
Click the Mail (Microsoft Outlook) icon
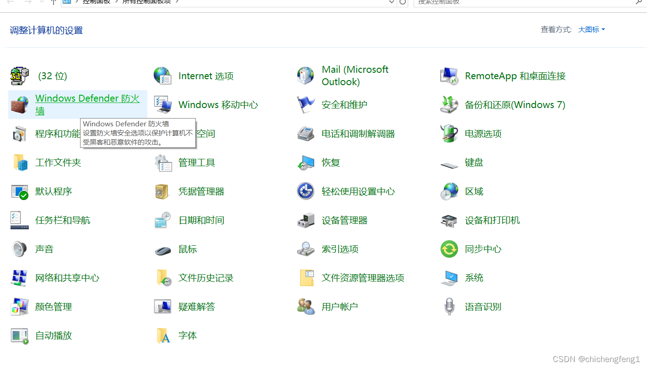pyautogui.click(x=306, y=76)
